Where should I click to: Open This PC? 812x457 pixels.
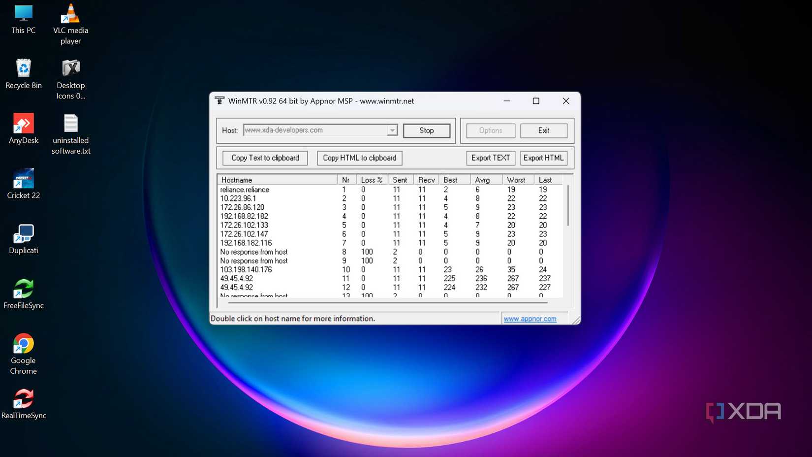coord(23,15)
